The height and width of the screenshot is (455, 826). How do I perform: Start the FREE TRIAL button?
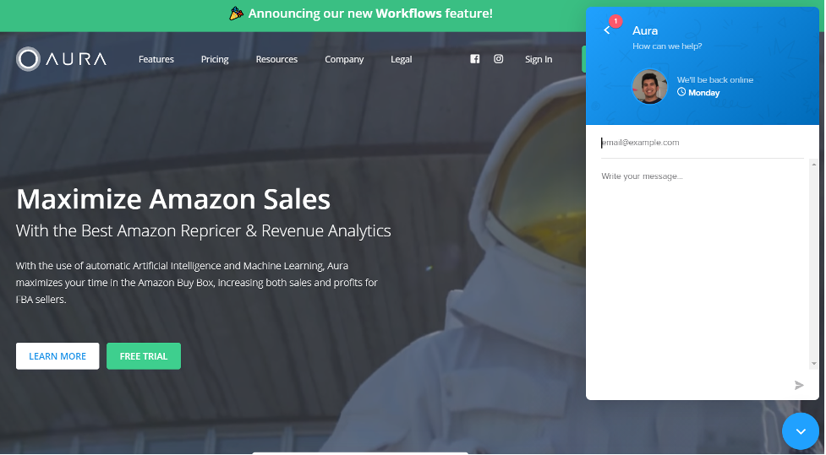[x=143, y=356]
